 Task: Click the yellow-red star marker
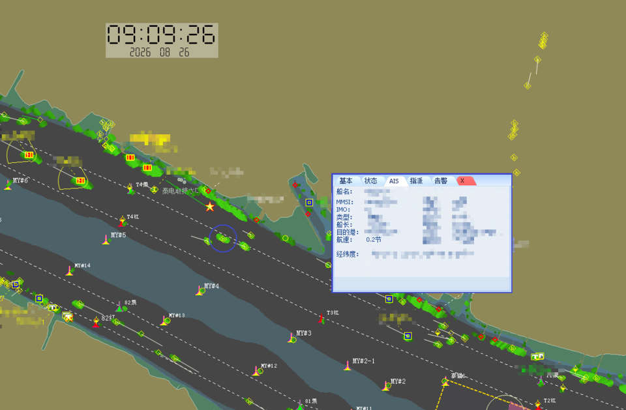(x=209, y=207)
